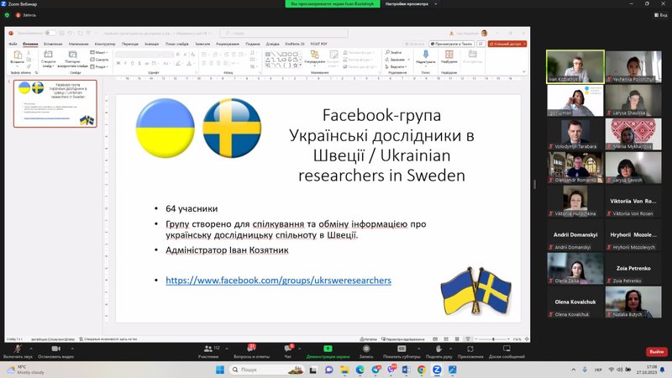Click Reset slide (Скинути) icon
The width and height of the screenshot is (672, 378).
pos(99,60)
